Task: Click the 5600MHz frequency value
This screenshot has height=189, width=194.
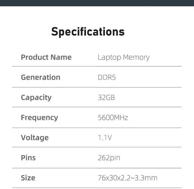Action: click(x=113, y=117)
